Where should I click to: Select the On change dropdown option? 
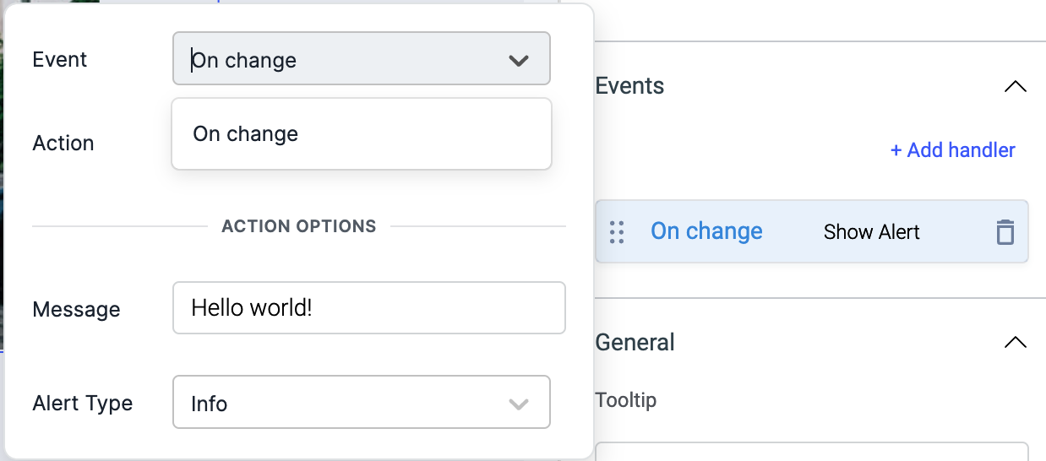pyautogui.click(x=246, y=134)
